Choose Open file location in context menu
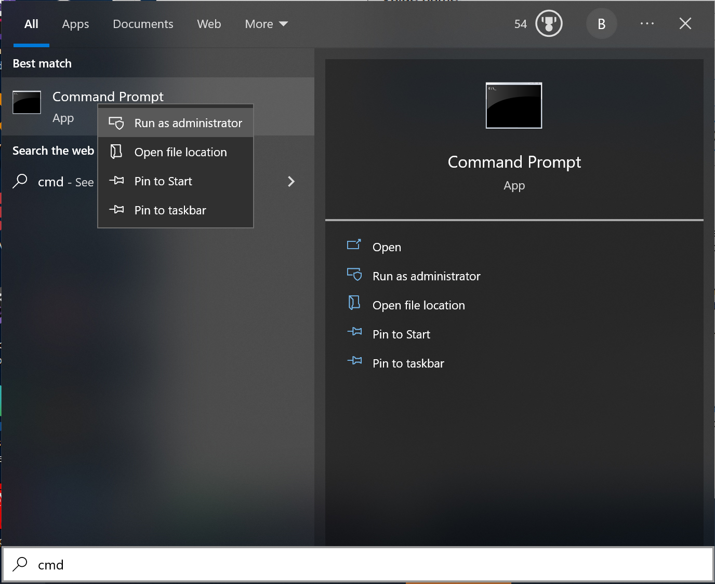This screenshot has height=584, width=715. [x=176, y=152]
